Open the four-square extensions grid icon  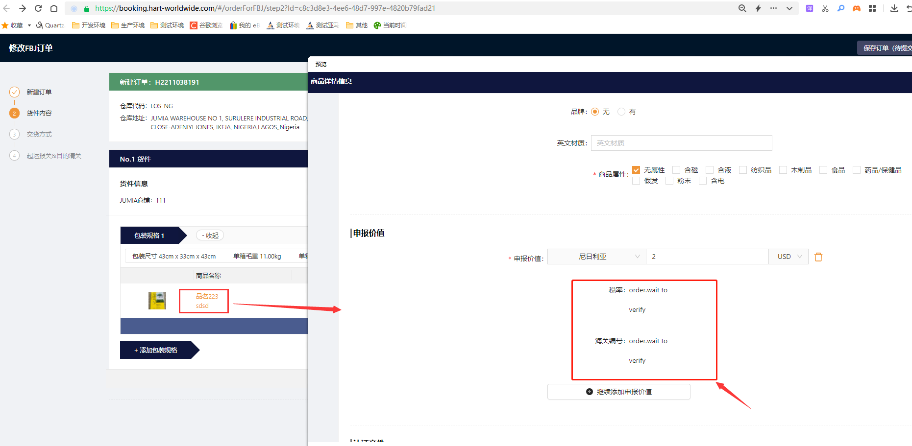click(872, 8)
